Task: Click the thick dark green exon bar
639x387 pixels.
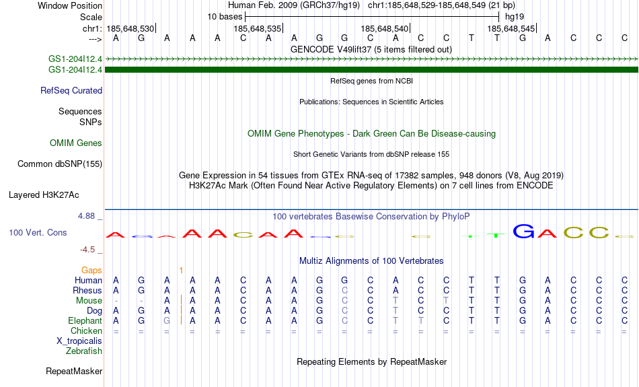Action: (372, 70)
